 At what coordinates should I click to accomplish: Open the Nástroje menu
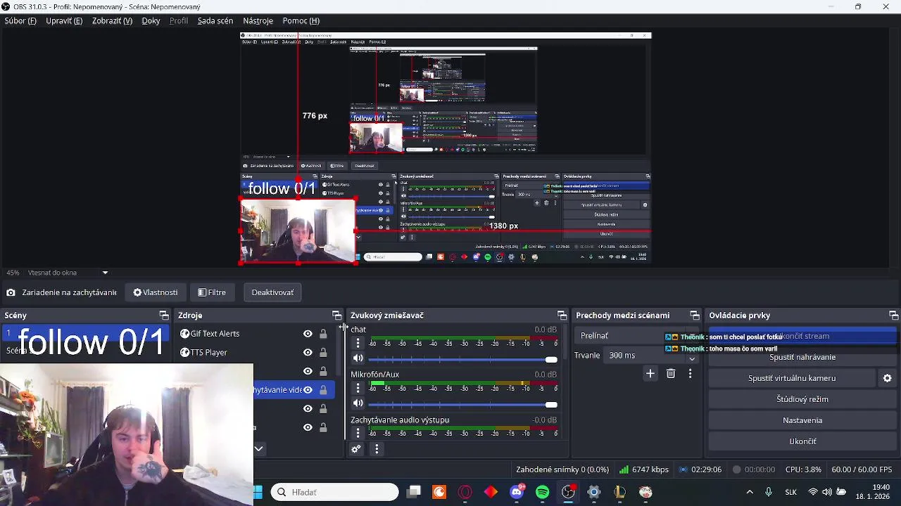coord(258,21)
